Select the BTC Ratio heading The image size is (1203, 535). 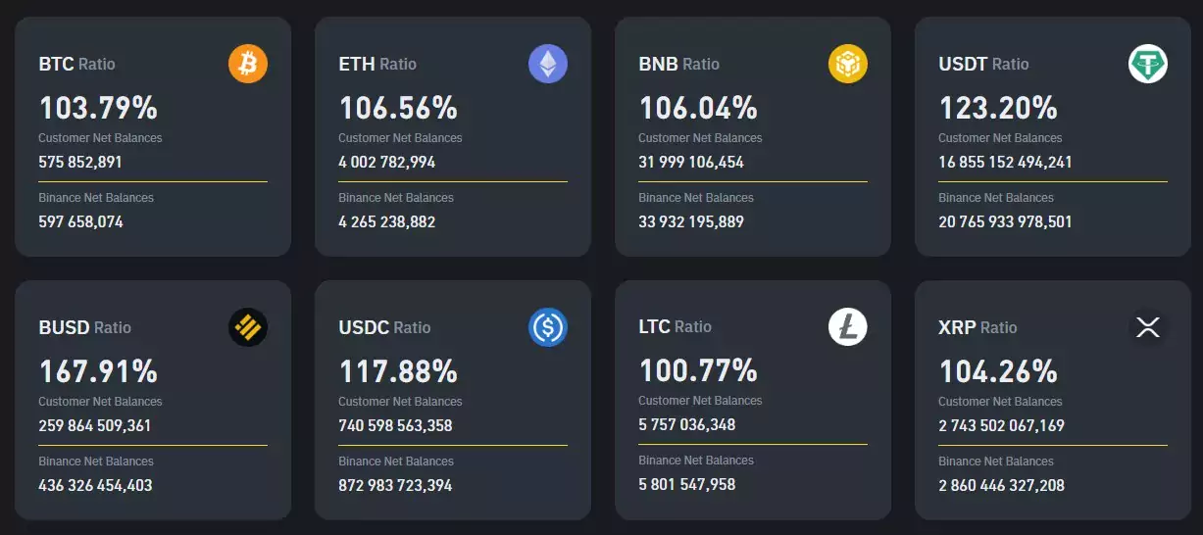click(x=76, y=64)
